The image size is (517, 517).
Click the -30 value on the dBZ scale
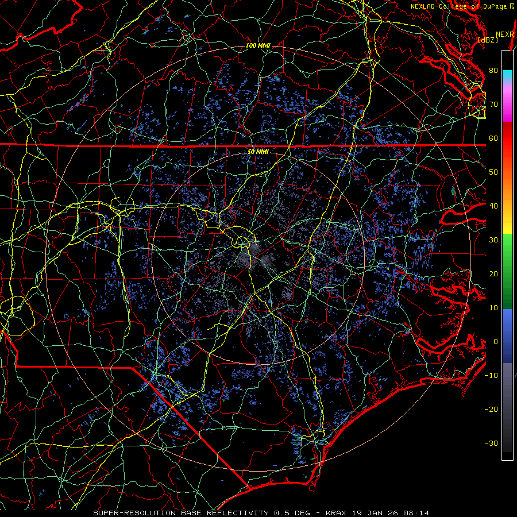[491, 443]
